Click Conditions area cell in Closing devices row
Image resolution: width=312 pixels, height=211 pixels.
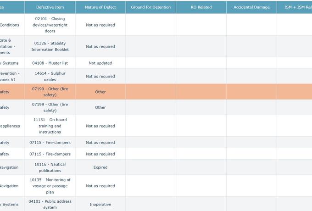pyautogui.click(x=12, y=25)
